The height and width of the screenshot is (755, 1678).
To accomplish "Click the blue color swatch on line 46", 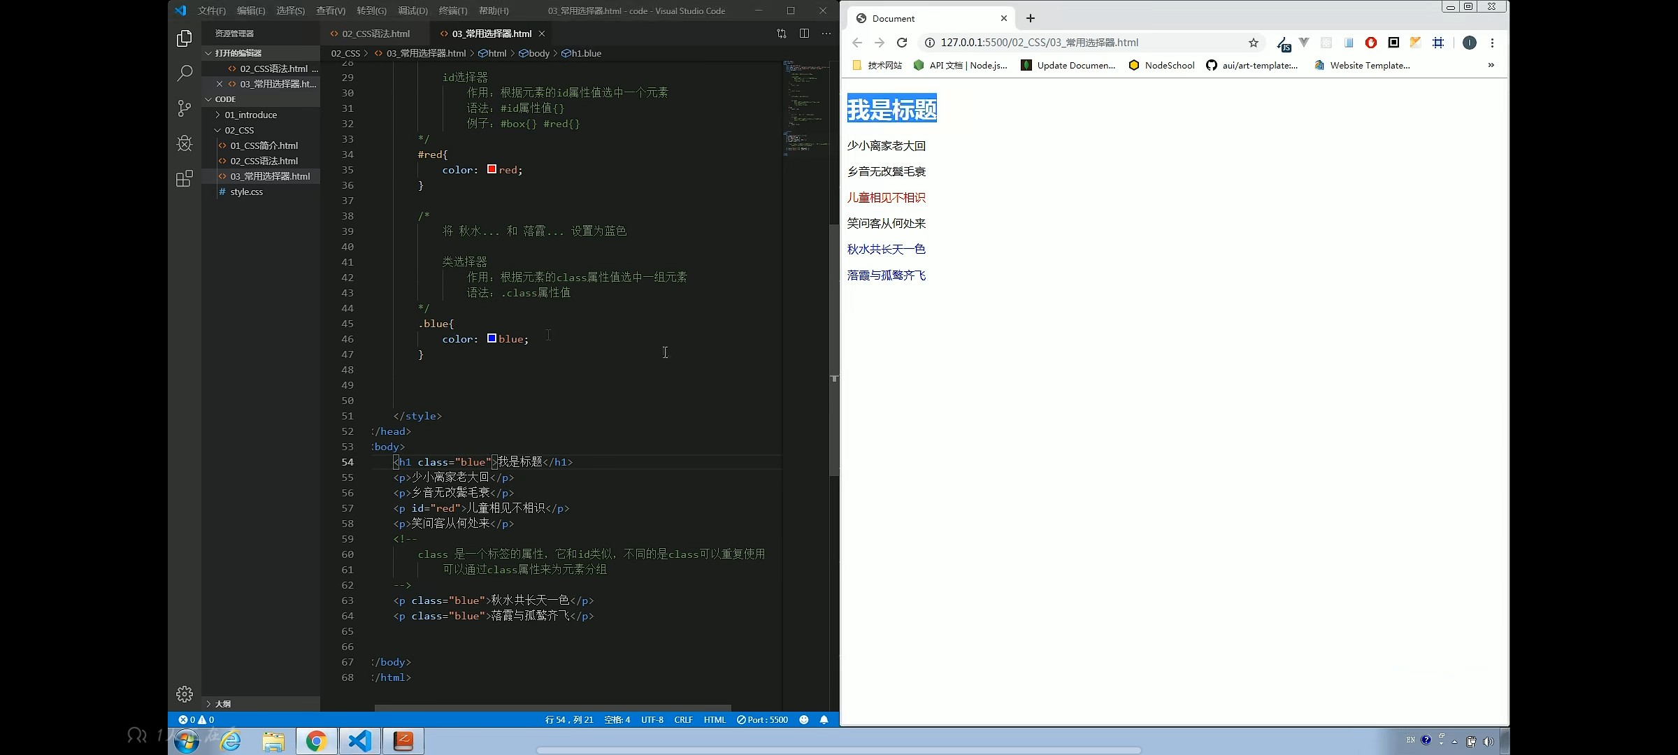I will point(492,338).
